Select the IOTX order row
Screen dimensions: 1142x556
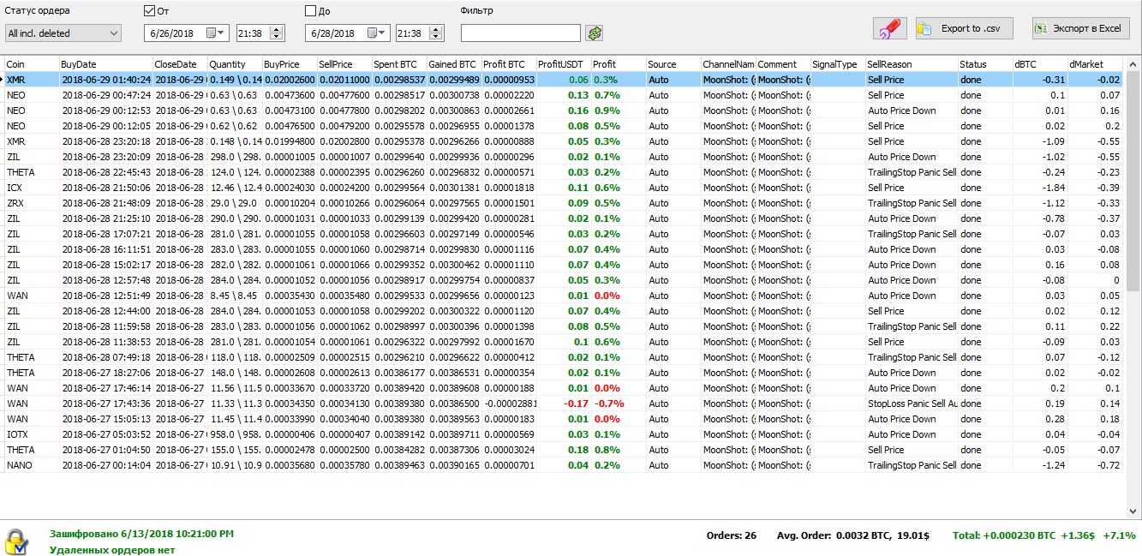[x=257, y=434]
